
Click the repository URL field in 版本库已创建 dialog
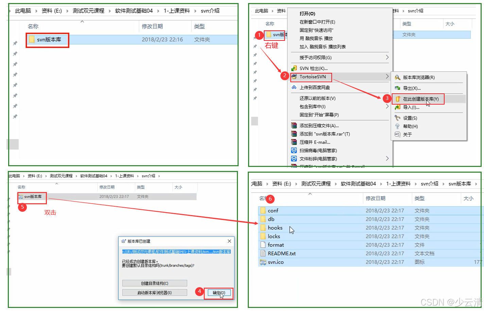pyautogui.click(x=176, y=252)
